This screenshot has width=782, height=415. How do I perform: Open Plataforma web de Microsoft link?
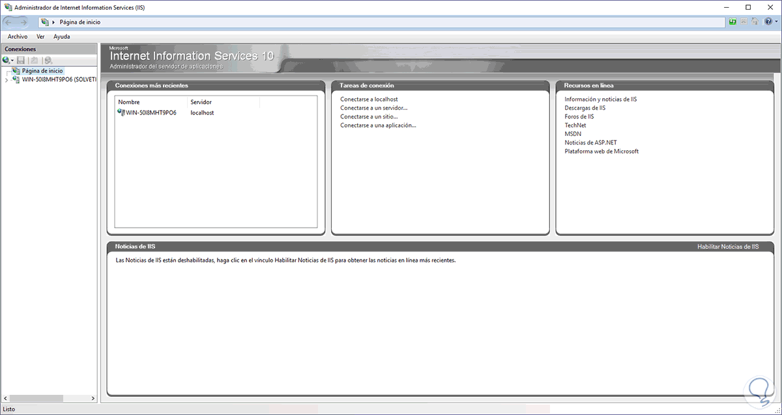point(601,151)
